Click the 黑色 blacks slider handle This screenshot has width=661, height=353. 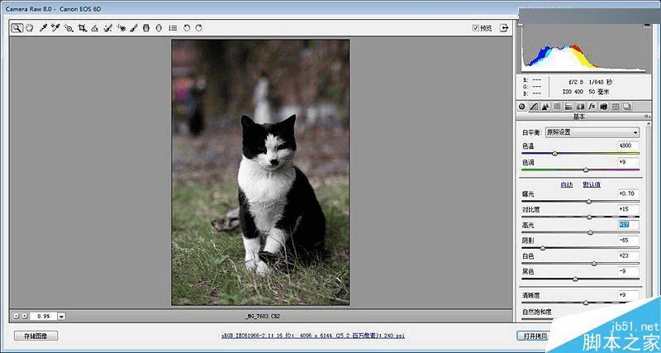(x=575, y=279)
